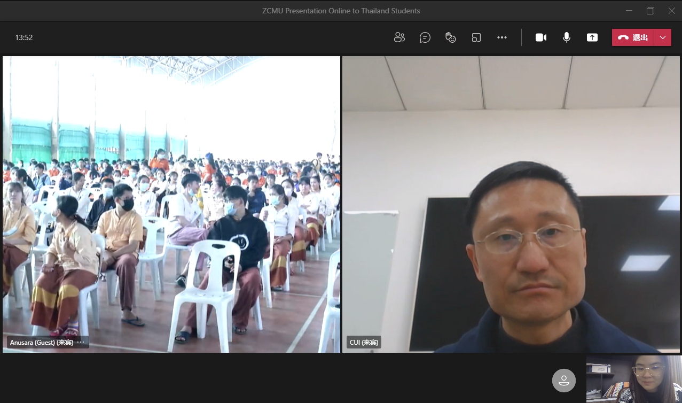
Task: Maximize or restore the meeting window
Action: point(650,11)
